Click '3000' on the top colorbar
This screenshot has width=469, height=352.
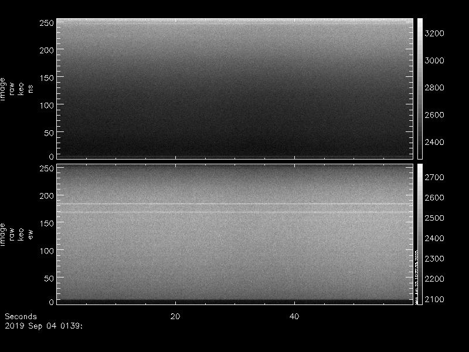pos(434,60)
